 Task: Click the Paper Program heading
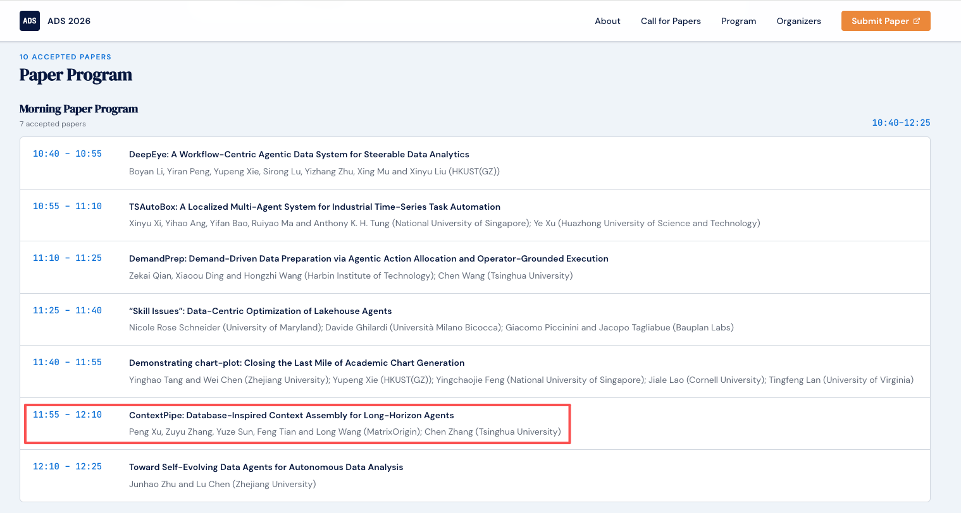pos(76,75)
